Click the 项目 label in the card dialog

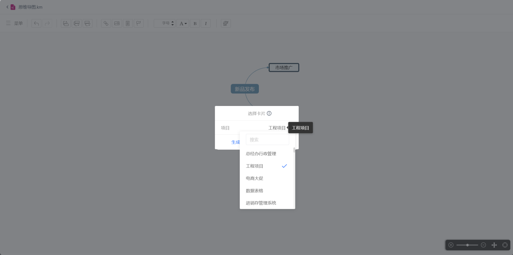point(225,128)
